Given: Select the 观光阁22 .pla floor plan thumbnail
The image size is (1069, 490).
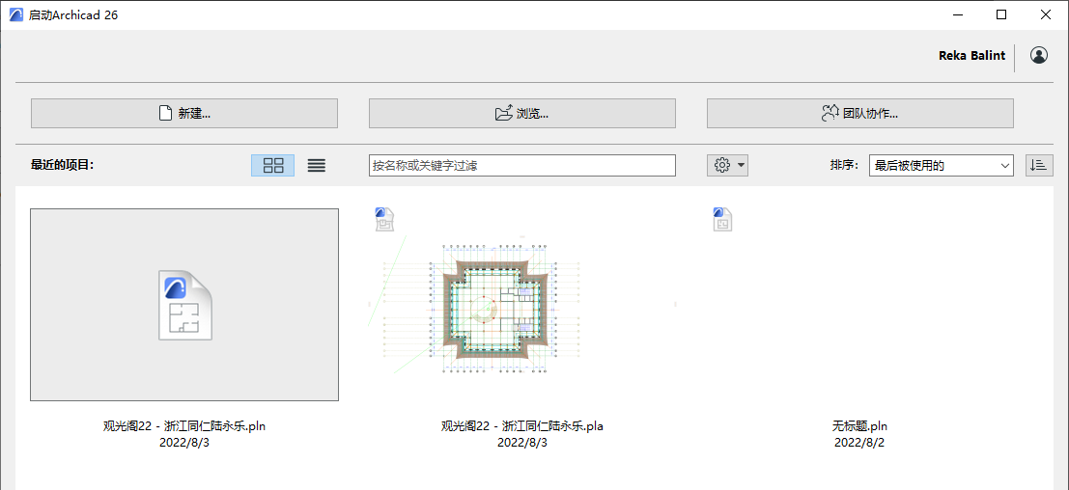Looking at the screenshot, I should (522, 305).
